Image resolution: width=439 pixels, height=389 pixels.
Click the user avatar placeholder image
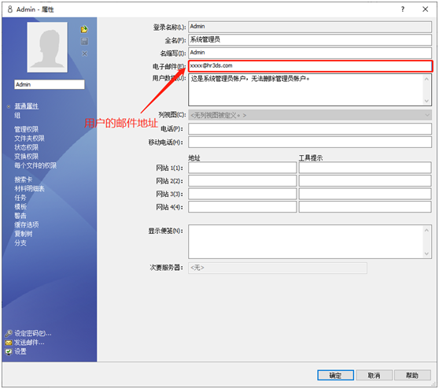[47, 47]
